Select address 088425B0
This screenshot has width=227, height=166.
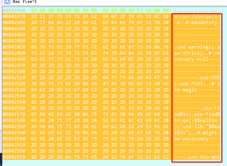[14, 139]
